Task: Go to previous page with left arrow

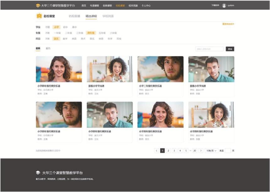Action: 156,151
